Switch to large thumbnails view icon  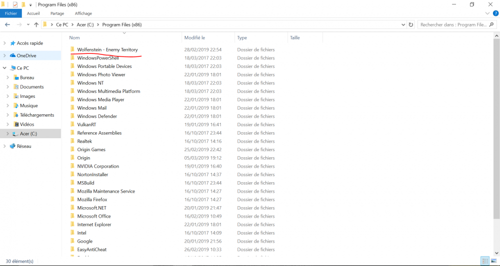pyautogui.click(x=493, y=261)
